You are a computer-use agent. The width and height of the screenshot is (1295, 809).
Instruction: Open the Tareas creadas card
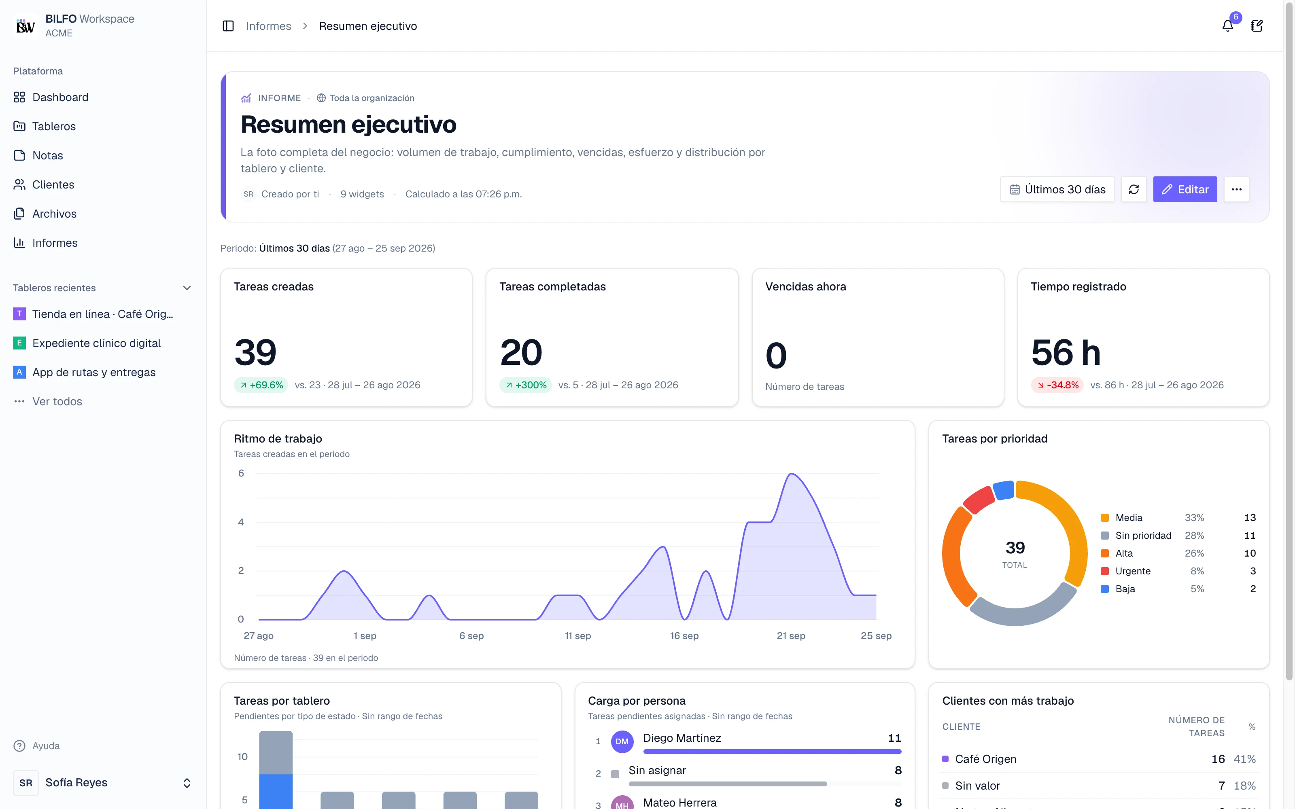(x=346, y=338)
